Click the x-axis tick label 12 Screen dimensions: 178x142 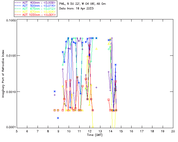[90, 131]
